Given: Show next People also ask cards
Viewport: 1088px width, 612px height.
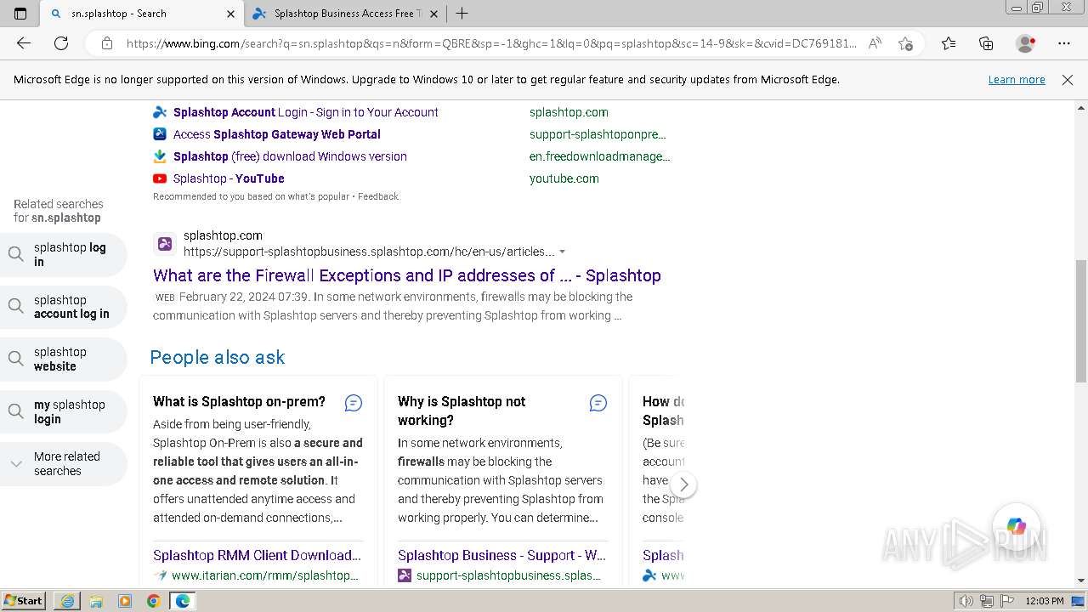Looking at the screenshot, I should click(683, 484).
